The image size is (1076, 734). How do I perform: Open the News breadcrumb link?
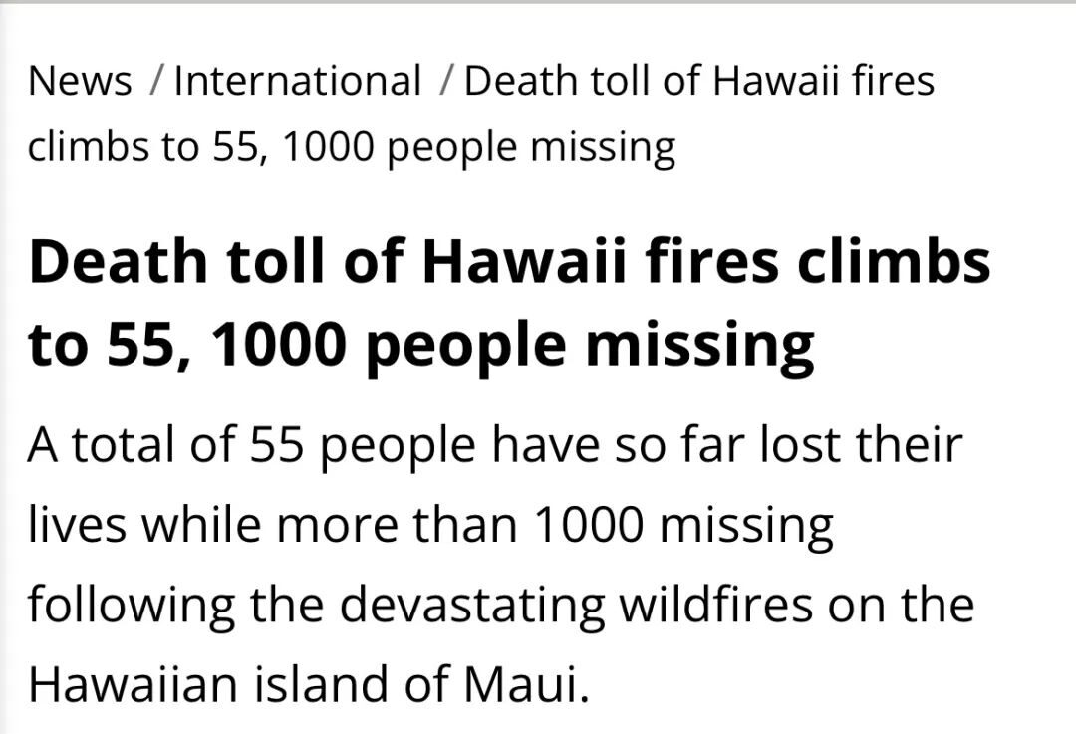[x=80, y=81]
